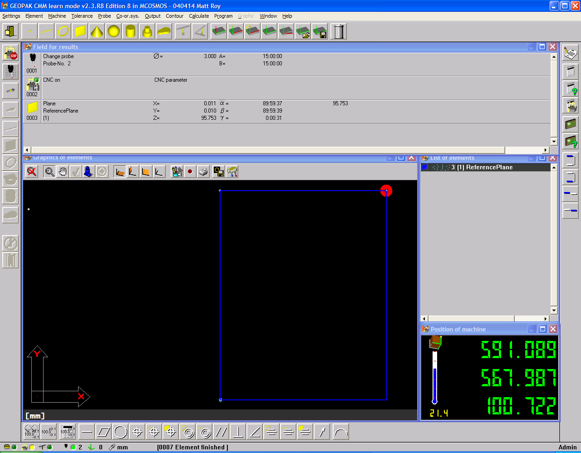Screen dimensions: 581x453
Task: Maximize the Position of machine window
Action: pyautogui.click(x=542, y=329)
